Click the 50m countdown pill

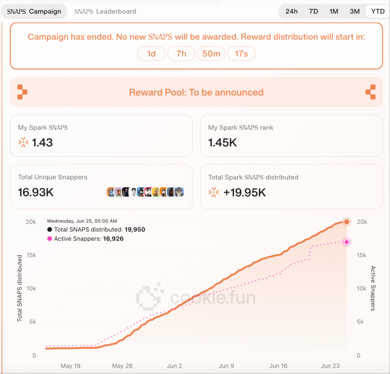tap(211, 54)
